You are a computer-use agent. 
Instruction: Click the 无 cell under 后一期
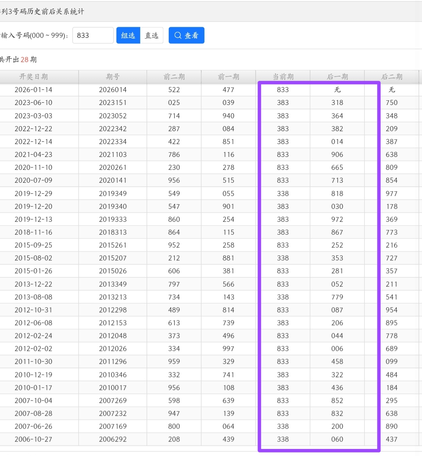[337, 90]
